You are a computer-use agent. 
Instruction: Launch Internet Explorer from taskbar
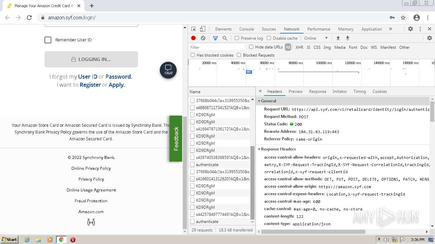click(27, 240)
